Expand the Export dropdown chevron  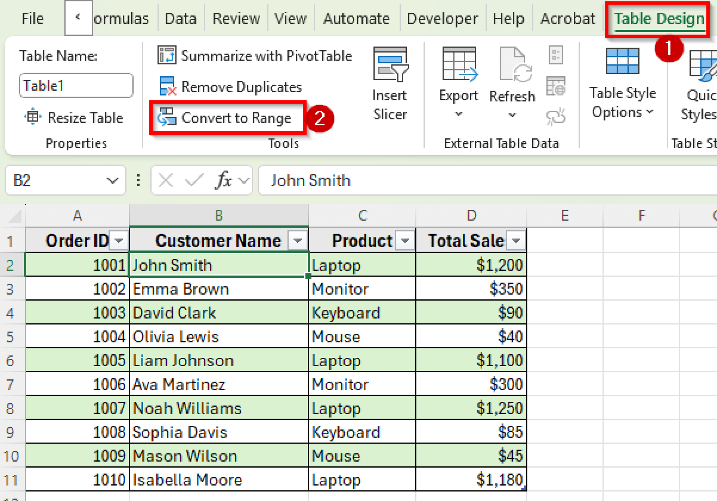click(x=458, y=114)
